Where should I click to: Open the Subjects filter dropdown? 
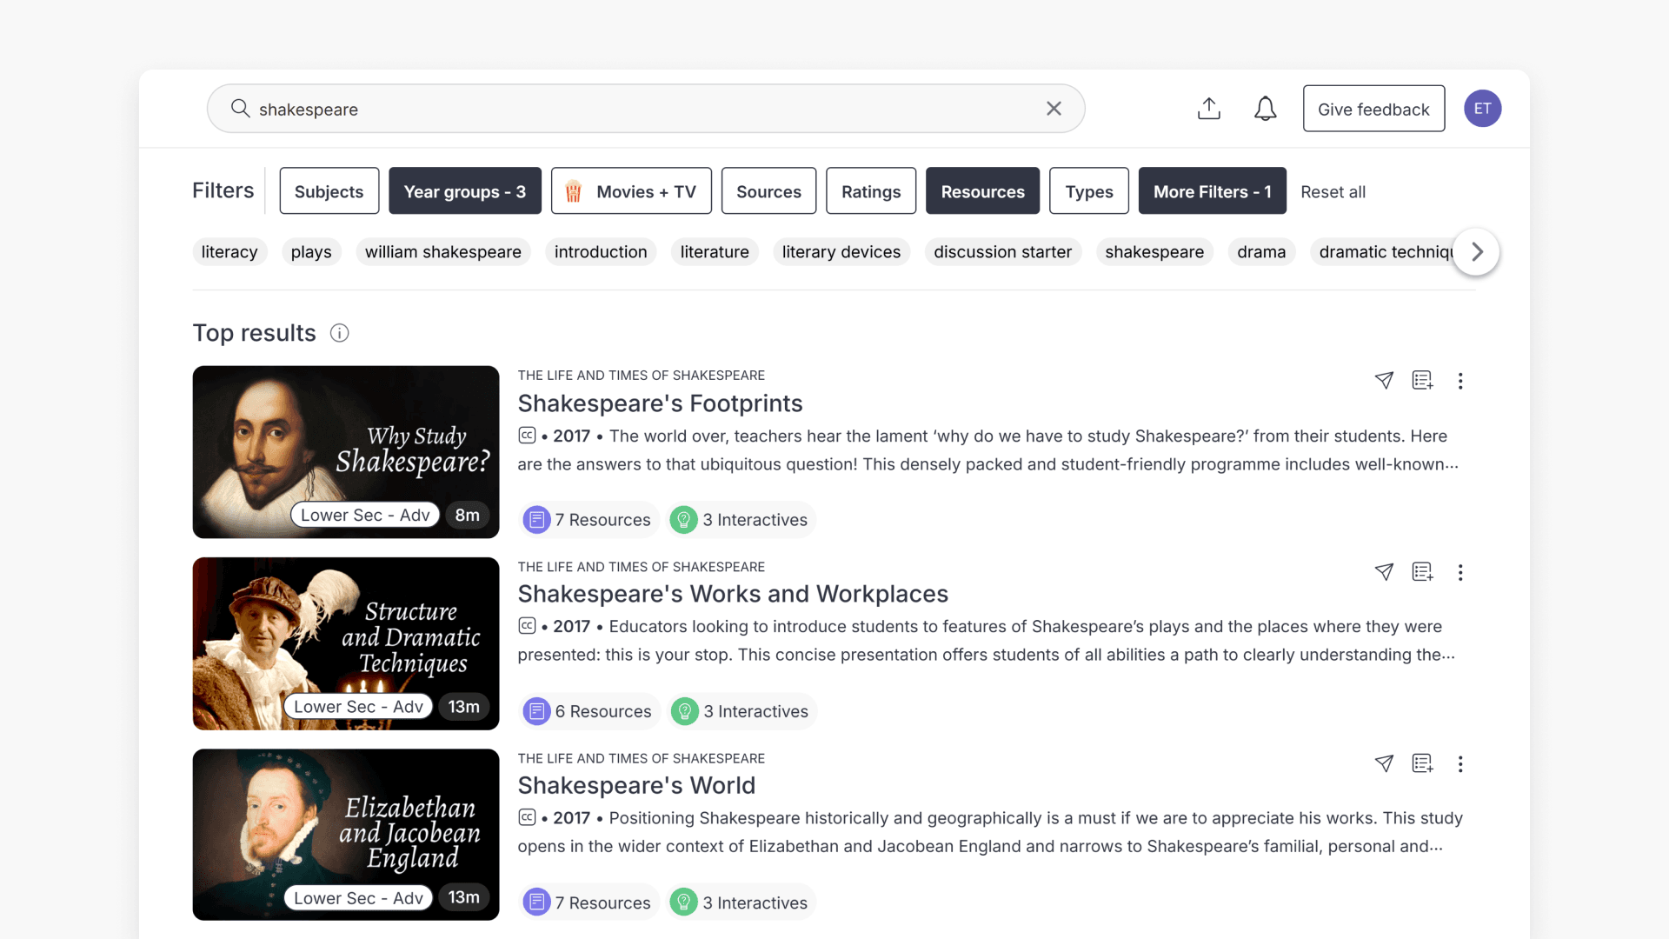click(329, 191)
